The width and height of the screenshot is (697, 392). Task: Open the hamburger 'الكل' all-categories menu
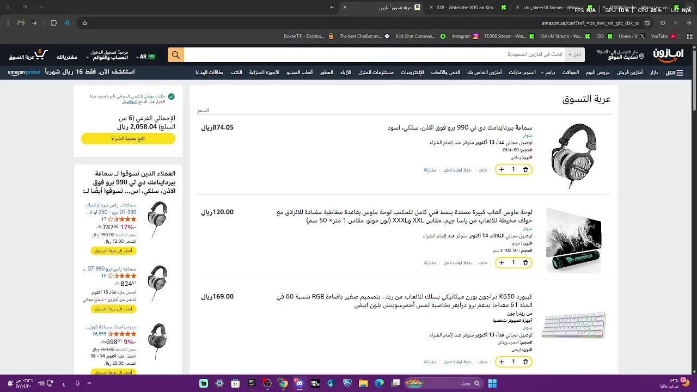[674, 72]
